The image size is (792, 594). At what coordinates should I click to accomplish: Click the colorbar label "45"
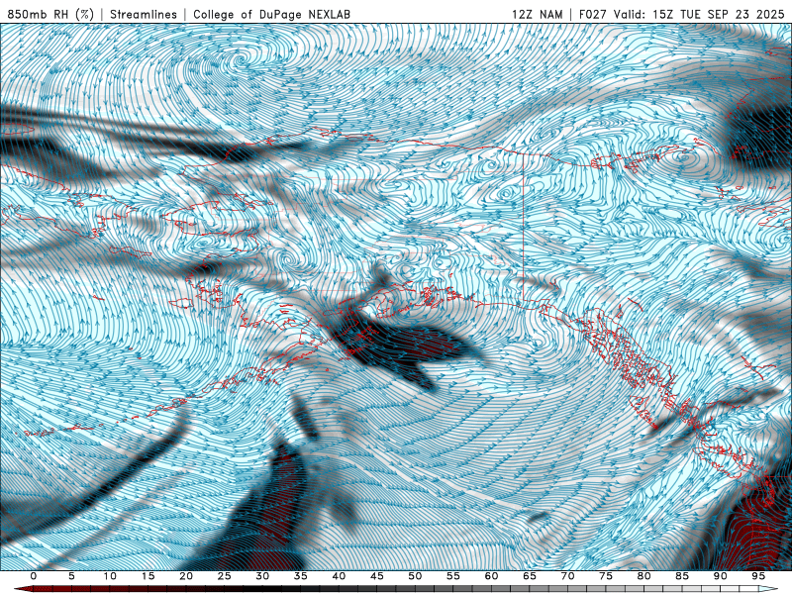377,576
